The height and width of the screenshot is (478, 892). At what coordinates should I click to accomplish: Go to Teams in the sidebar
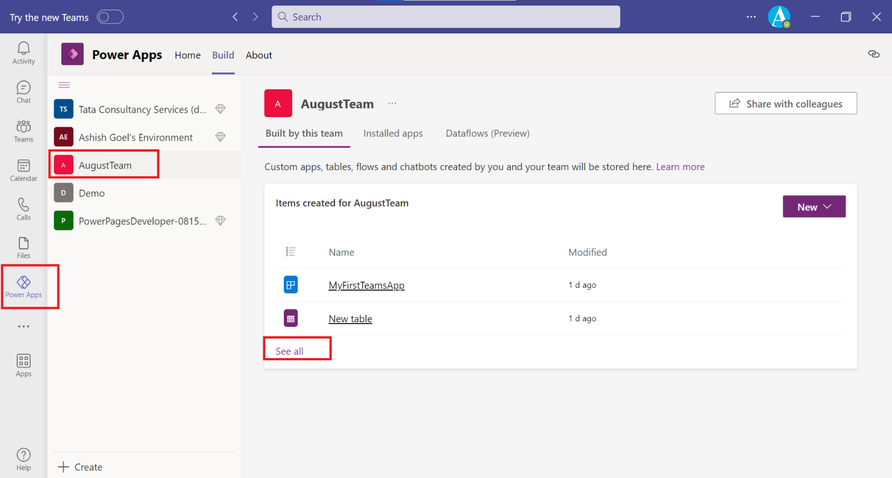click(23, 131)
